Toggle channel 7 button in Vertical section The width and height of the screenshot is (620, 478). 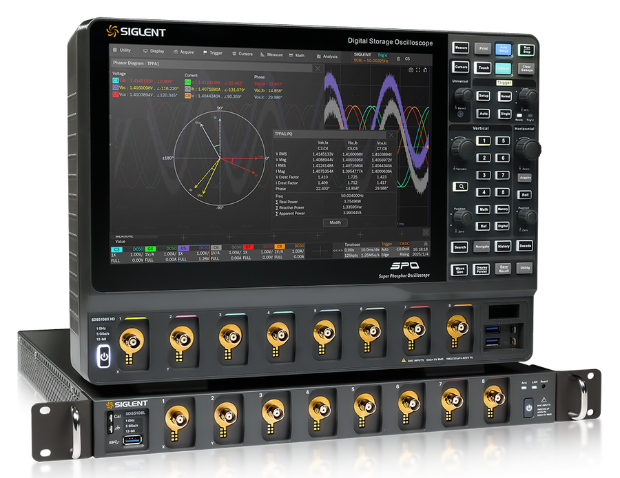point(503,175)
